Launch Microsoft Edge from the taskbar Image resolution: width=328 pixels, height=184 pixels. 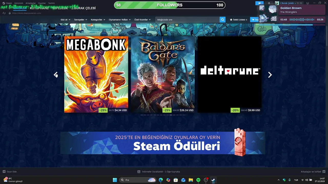tap(161, 180)
